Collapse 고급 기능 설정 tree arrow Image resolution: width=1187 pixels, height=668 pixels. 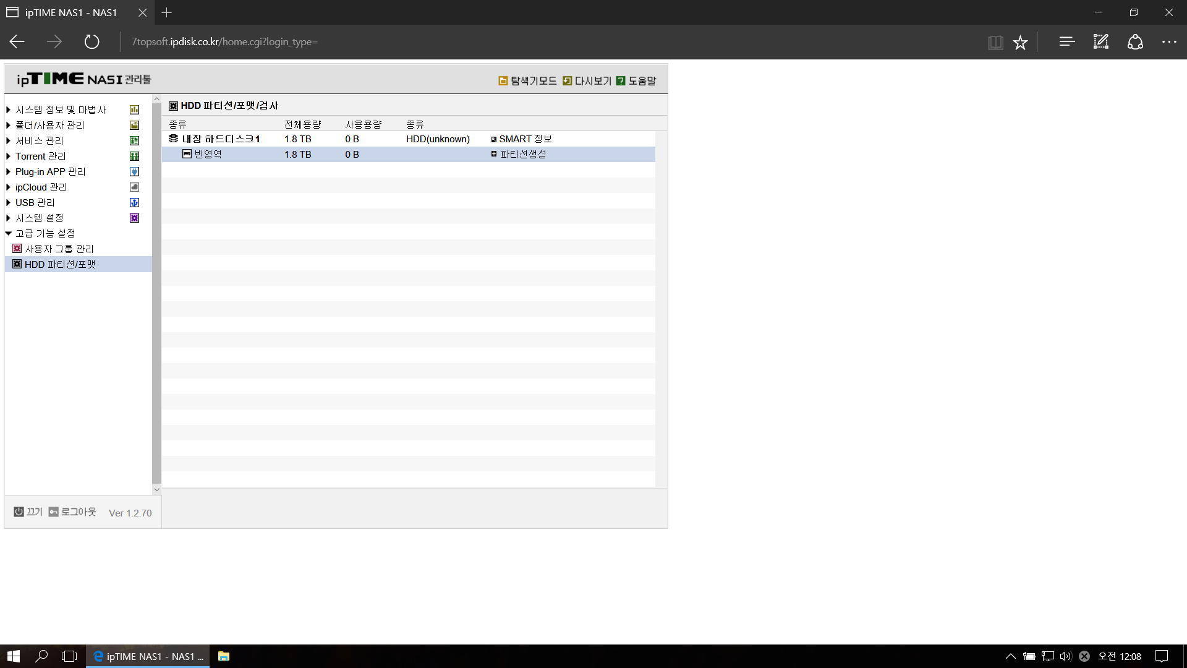[9, 234]
